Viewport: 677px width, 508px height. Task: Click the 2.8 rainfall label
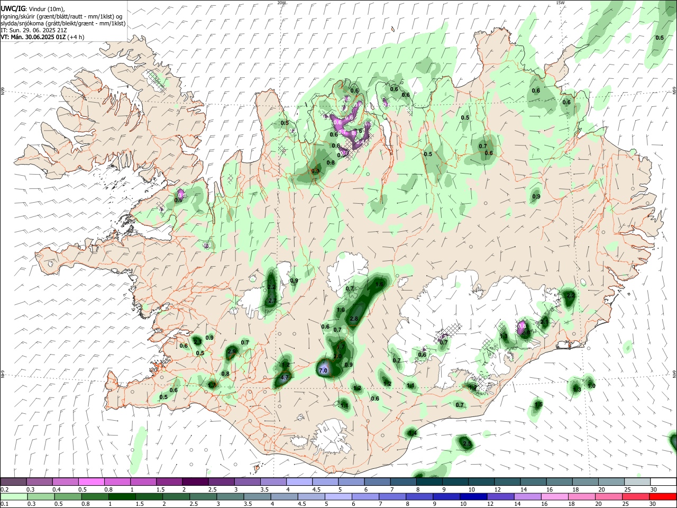(x=354, y=319)
